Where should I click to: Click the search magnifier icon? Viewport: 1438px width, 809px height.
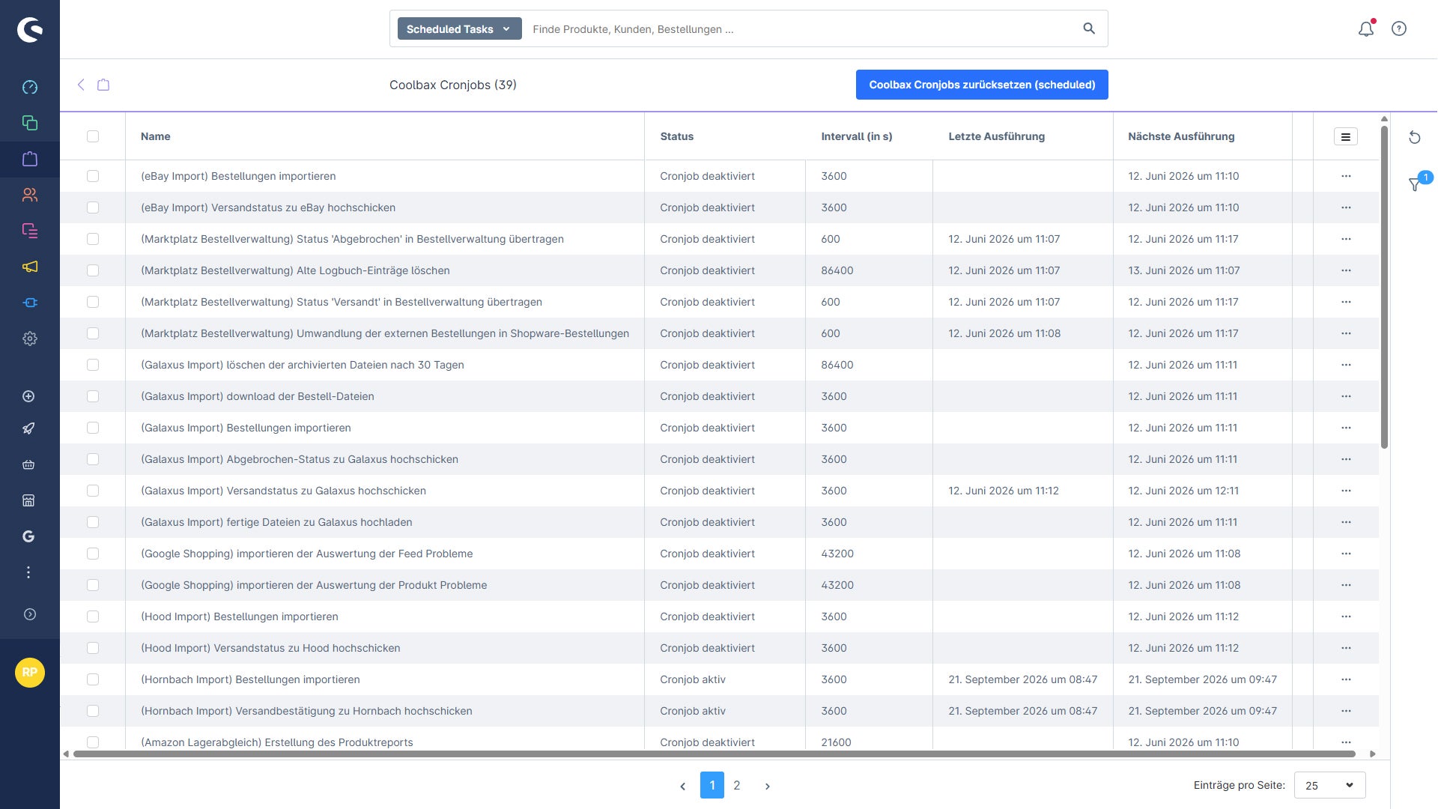1089,28
